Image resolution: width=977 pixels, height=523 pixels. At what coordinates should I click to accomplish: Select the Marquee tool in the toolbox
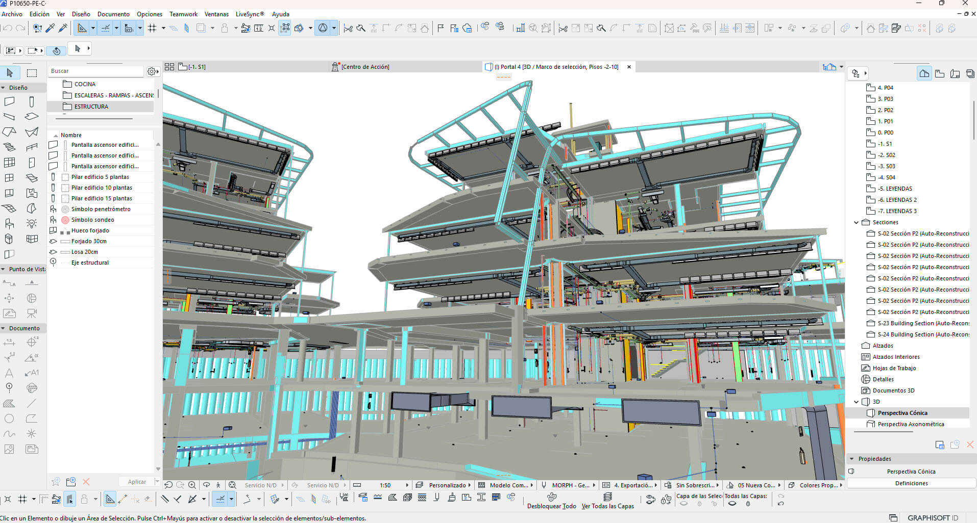click(32, 73)
